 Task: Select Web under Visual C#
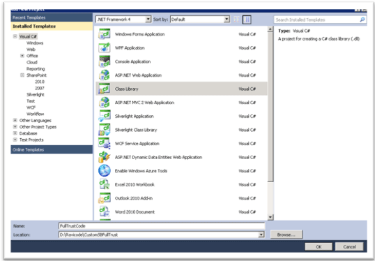31,50
